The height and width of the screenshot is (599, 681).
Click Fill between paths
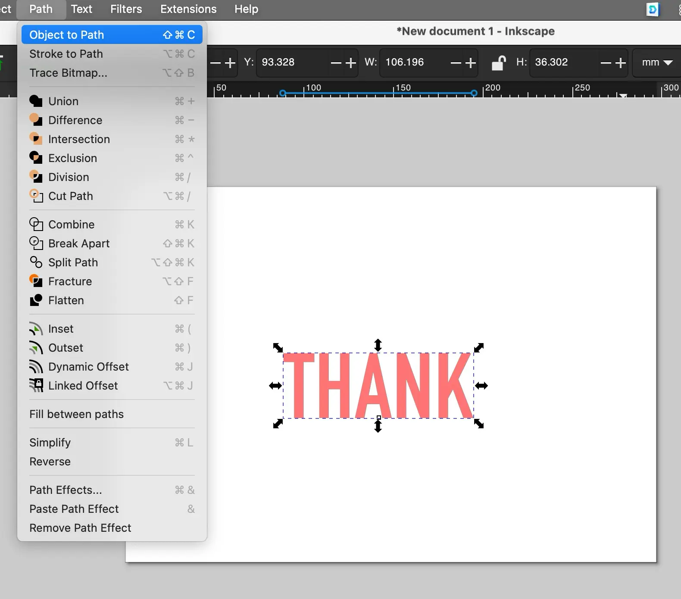click(x=76, y=414)
